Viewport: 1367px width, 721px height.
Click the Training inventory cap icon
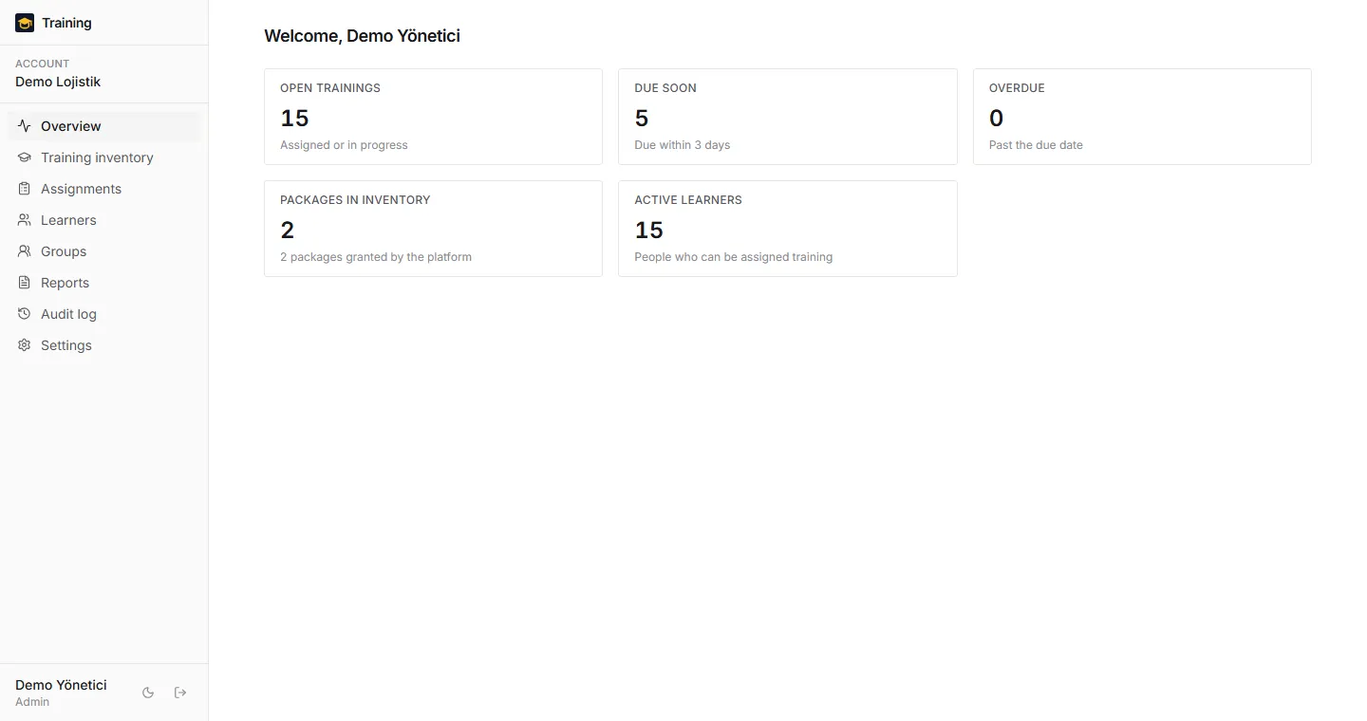click(x=25, y=157)
